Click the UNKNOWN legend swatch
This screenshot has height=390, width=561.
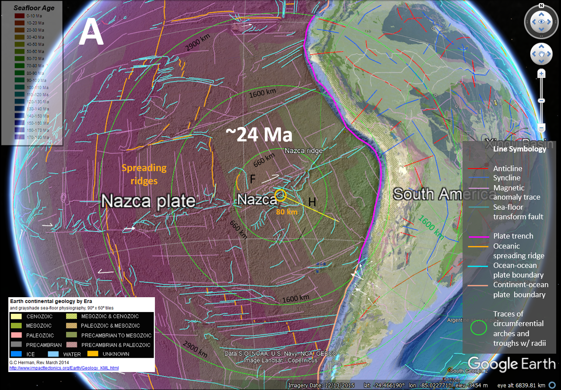click(93, 355)
